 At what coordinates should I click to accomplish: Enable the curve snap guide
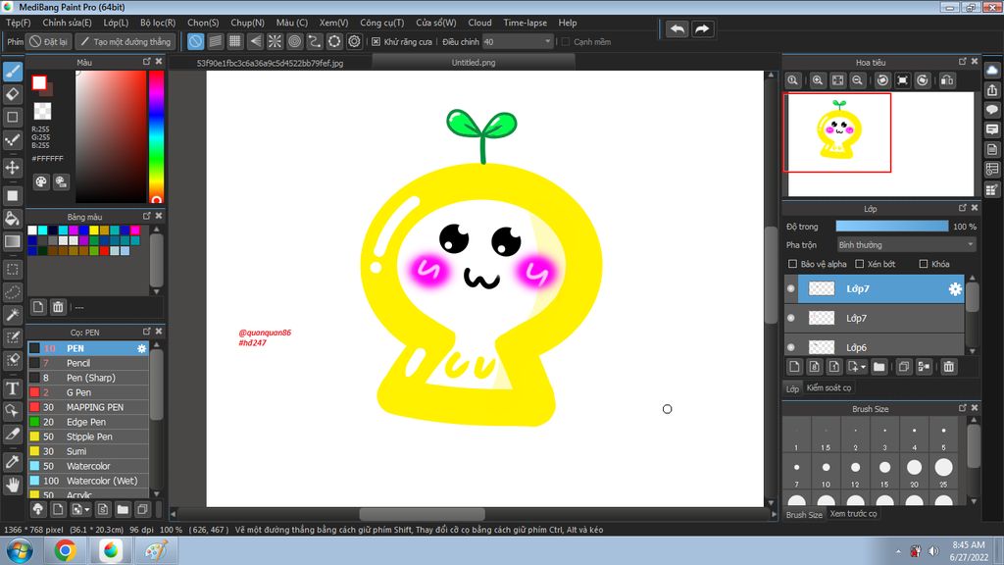pos(315,41)
